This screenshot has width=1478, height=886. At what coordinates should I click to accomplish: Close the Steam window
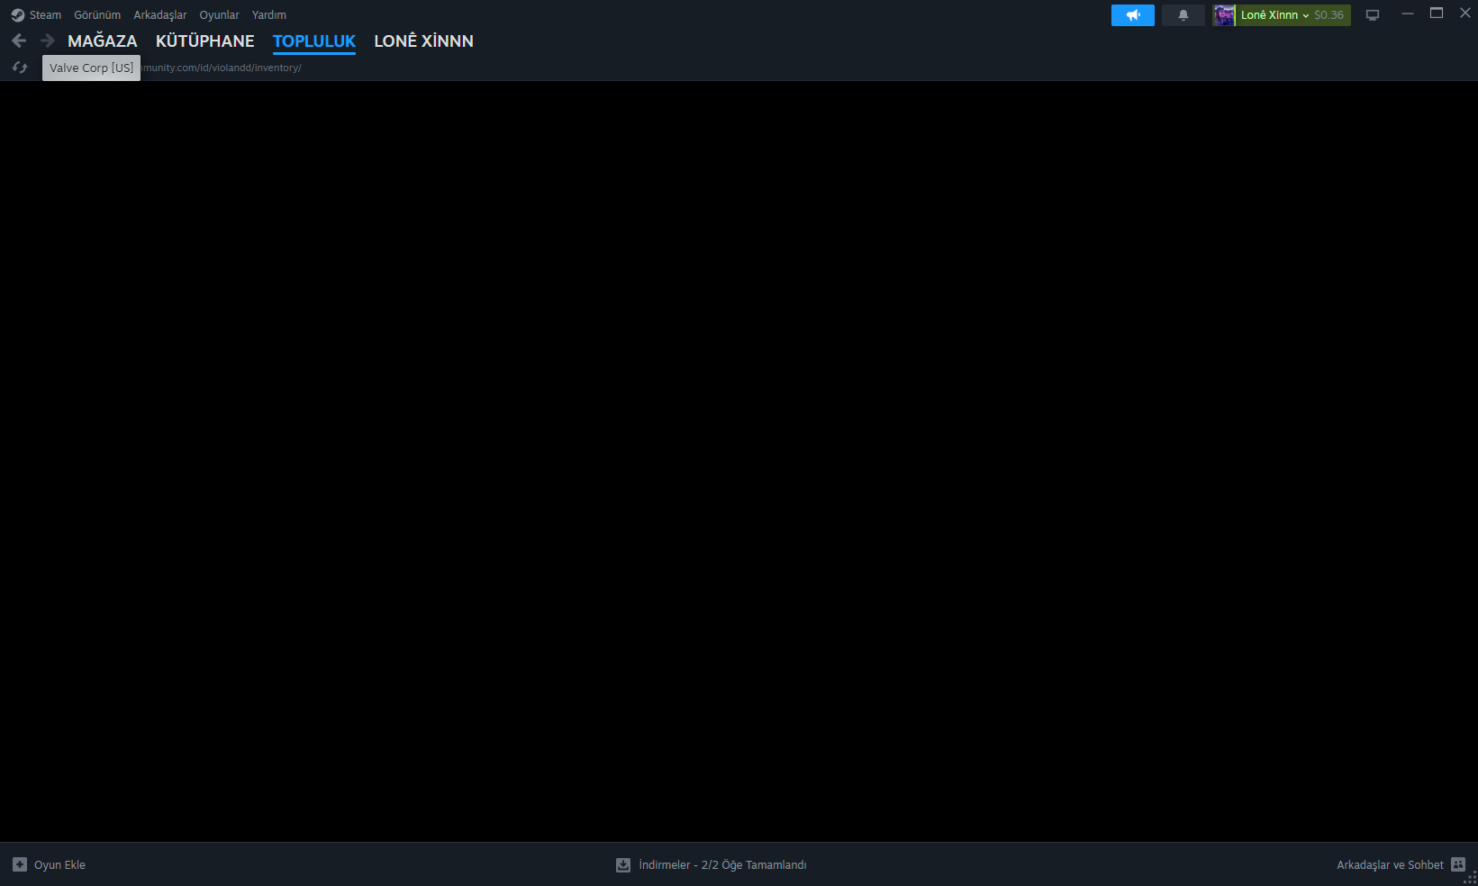point(1465,14)
